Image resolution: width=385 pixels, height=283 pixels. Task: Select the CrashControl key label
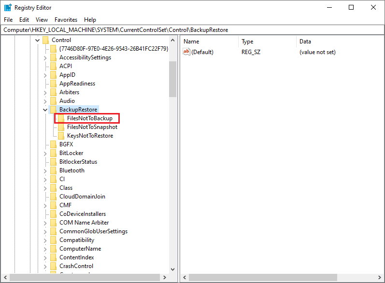pos(76,266)
